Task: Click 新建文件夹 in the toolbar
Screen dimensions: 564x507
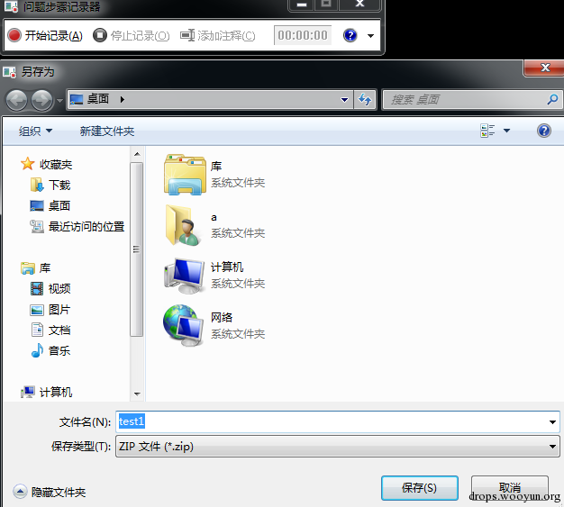Action: click(x=107, y=131)
